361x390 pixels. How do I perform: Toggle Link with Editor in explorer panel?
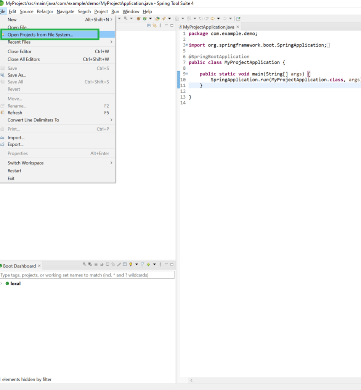tap(155, 26)
